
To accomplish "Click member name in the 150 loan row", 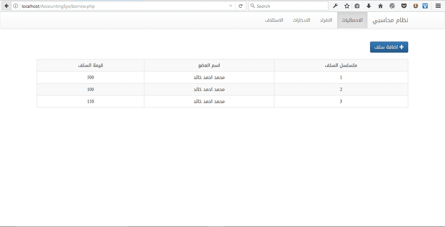I will 209,101.
